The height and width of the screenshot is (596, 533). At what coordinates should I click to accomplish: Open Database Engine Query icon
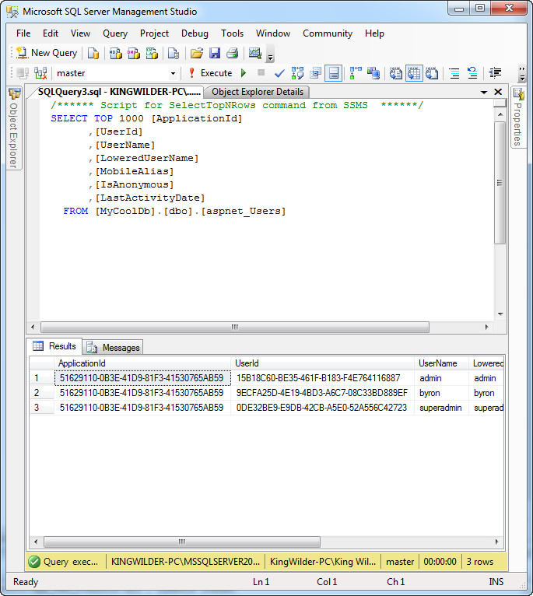93,53
